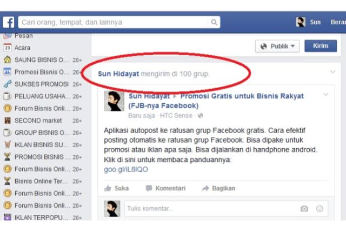Open SUKSES PROMOSI group in sidebar
Image resolution: width=346 pixels, height=231 pixels.
coord(43,84)
